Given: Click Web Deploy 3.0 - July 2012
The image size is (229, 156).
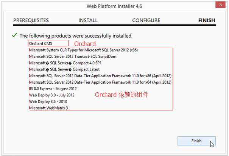Looking at the screenshot, I should [52, 95].
